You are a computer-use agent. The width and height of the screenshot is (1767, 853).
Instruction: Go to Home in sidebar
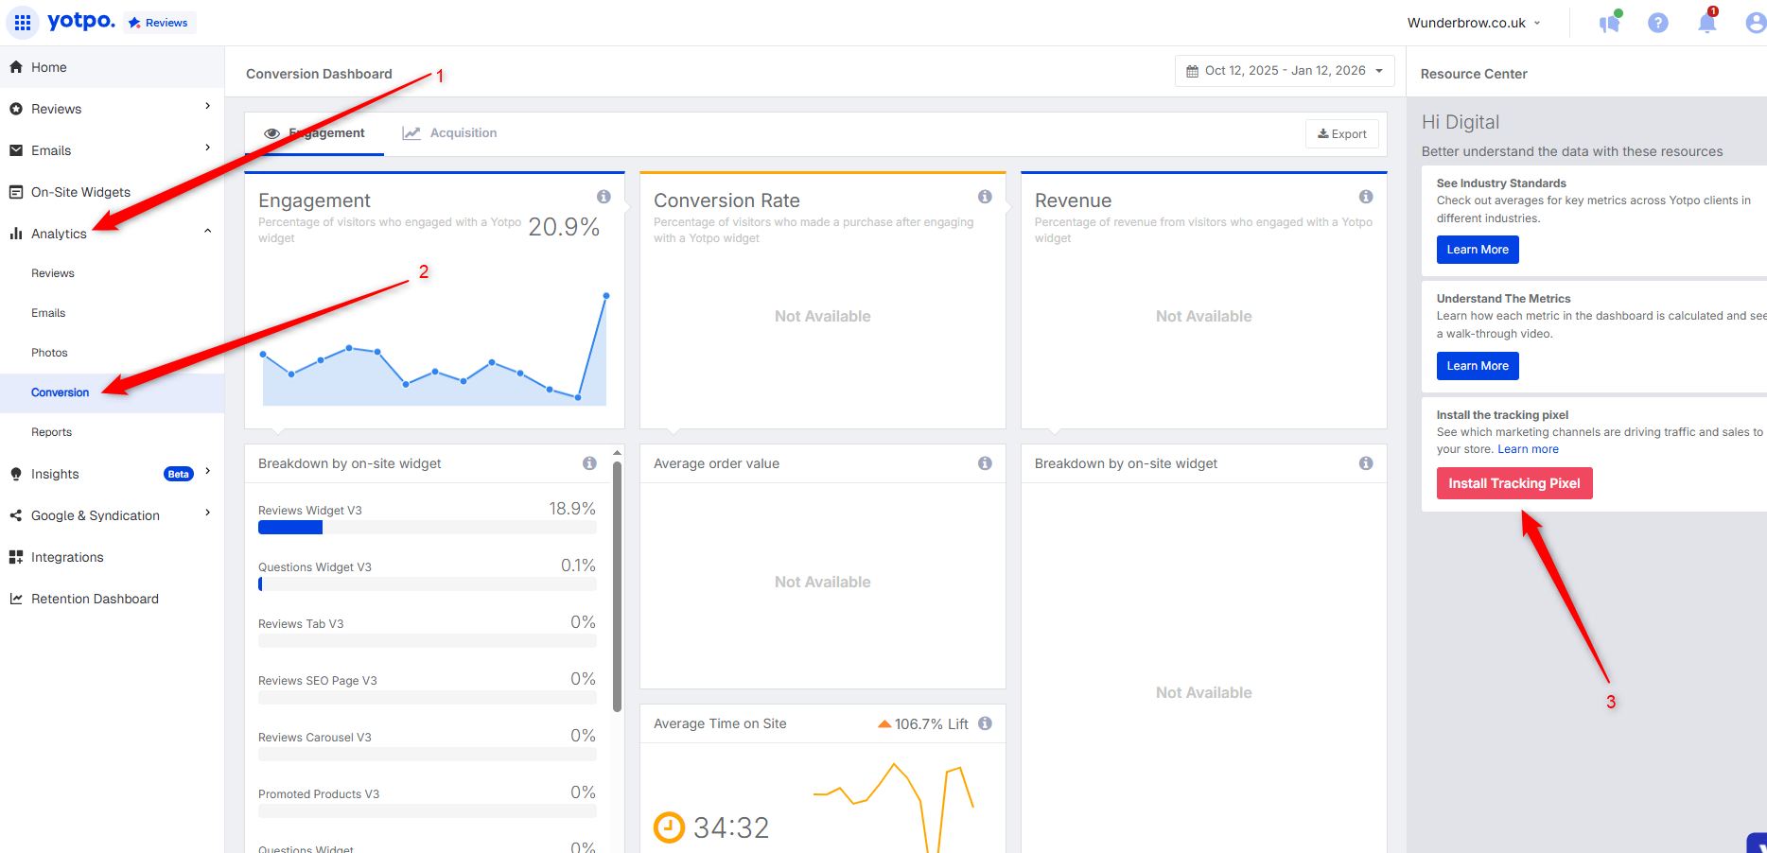click(x=112, y=67)
